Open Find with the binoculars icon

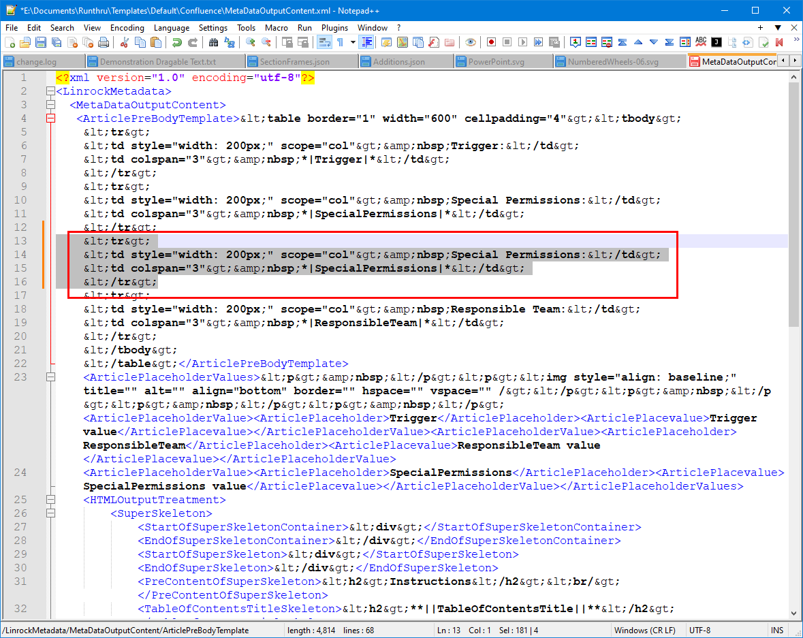(214, 42)
